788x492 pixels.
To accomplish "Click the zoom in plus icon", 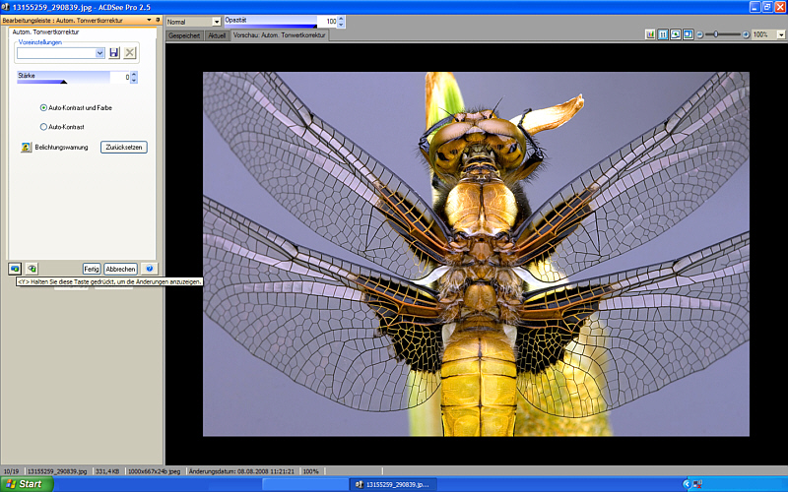I will click(746, 34).
